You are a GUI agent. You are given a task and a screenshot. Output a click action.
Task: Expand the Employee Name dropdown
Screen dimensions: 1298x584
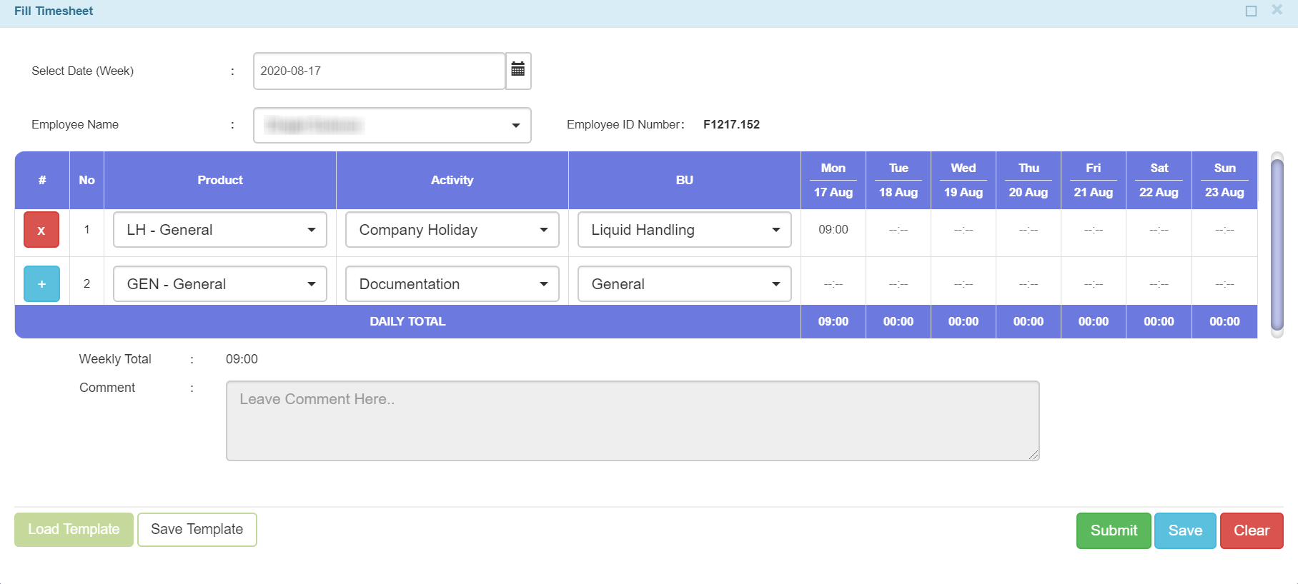[392, 126]
